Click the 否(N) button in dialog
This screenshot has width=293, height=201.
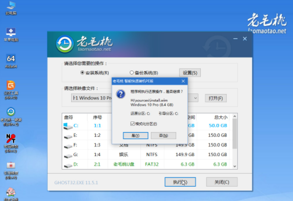click(x=163, y=135)
